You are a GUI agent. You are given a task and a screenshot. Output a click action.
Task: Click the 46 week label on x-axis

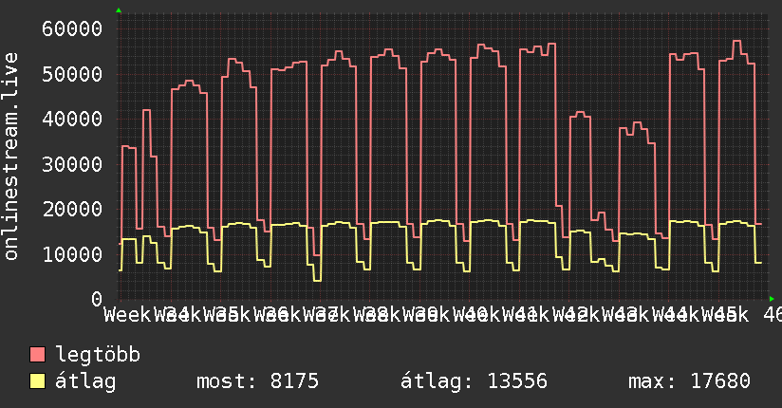pos(773,315)
